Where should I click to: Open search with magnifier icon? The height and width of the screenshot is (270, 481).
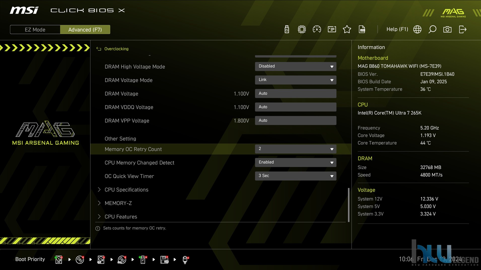coord(432,29)
